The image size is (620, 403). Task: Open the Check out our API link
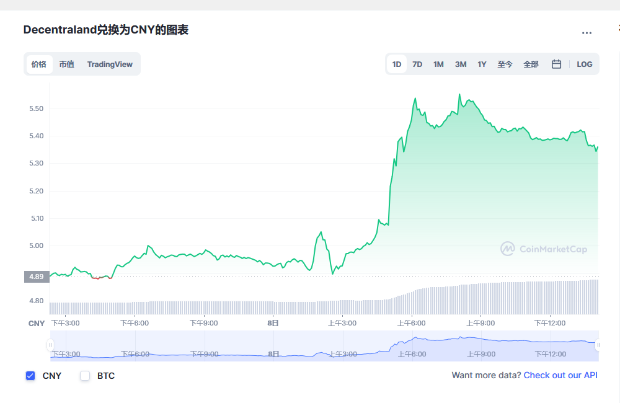pyautogui.click(x=560, y=375)
